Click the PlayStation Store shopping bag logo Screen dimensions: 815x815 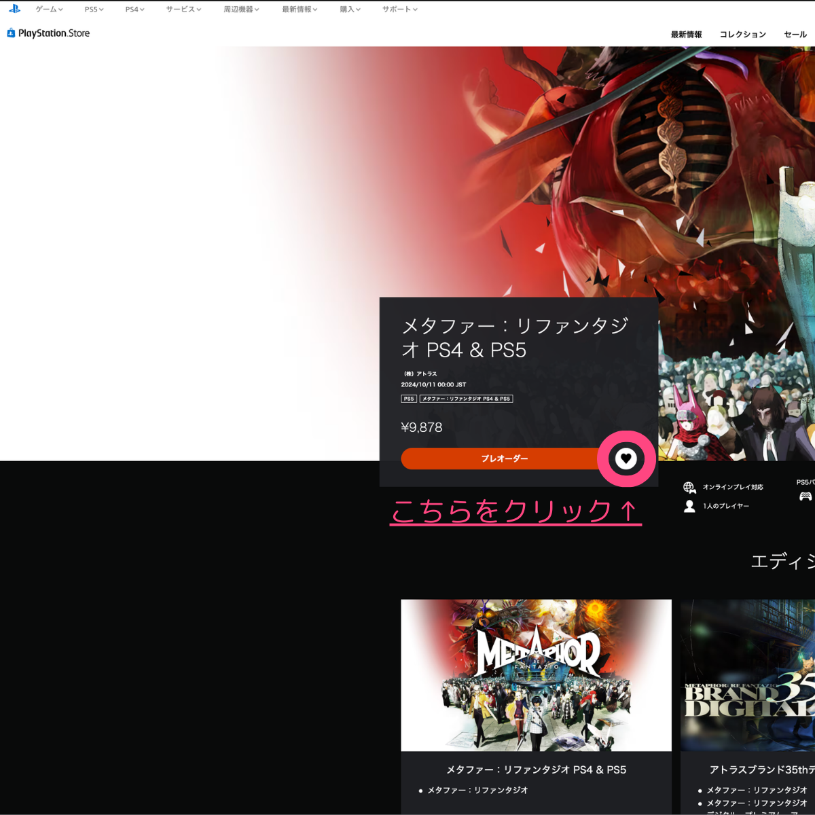11,33
